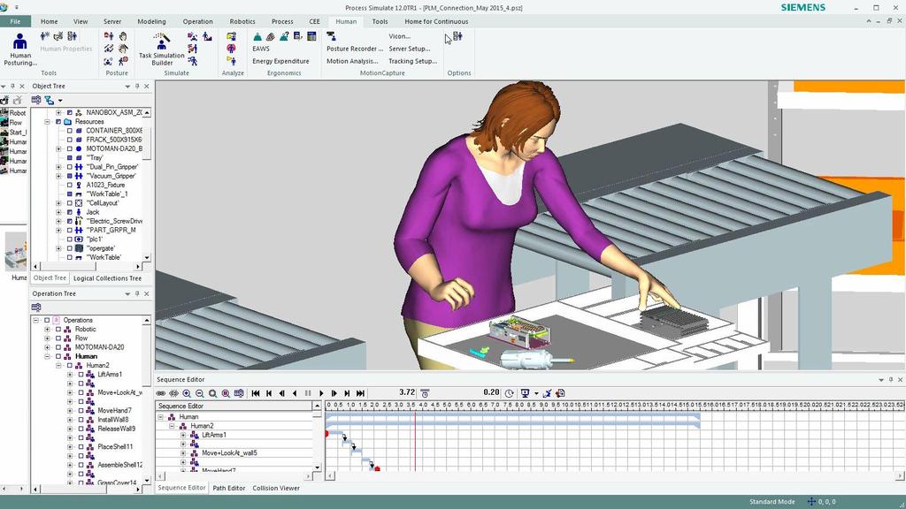Image resolution: width=906 pixels, height=509 pixels.
Task: Switch to the Path Editor tab
Action: click(229, 488)
